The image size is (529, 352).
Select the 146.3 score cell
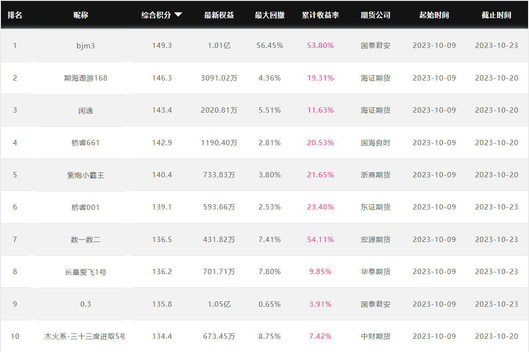point(162,78)
